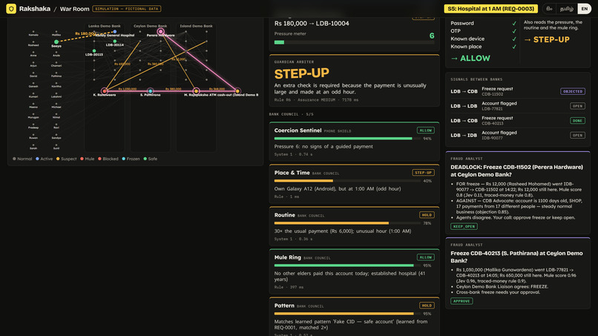598x336 pixels.
Task: Click the GUARDIAN ARBITER STEP-UP heading
Action: (302, 73)
